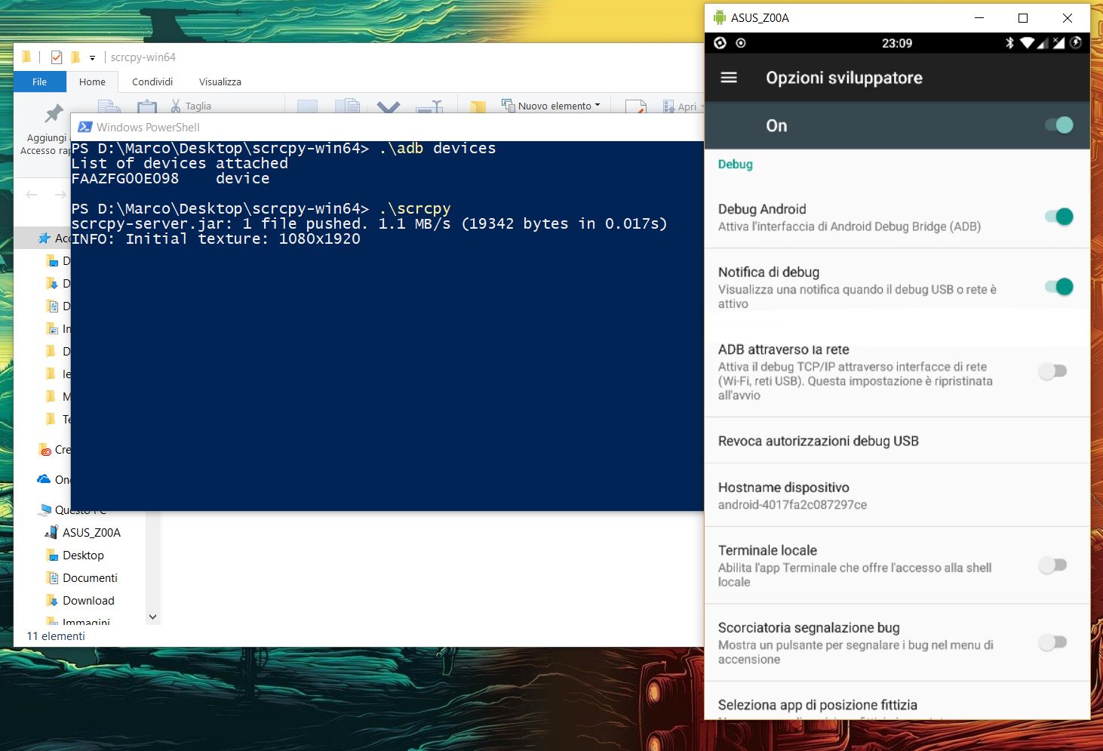The image size is (1103, 751).
Task: Toggle Debug Android switch
Action: tap(1059, 217)
